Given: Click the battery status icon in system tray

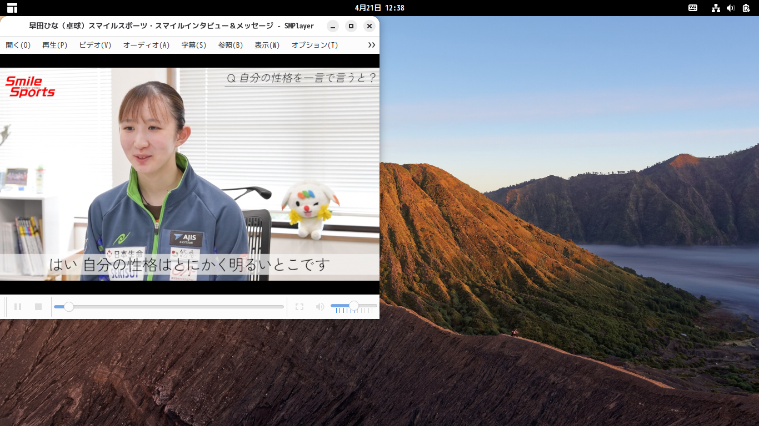Looking at the screenshot, I should click(745, 8).
